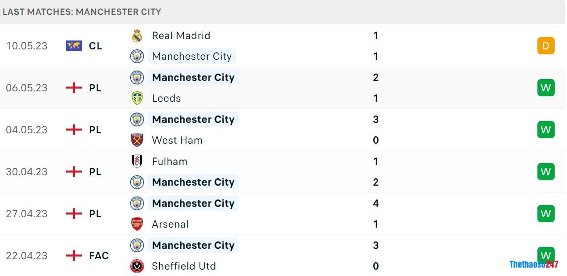
Task: Click the Fulham club crest icon
Action: tap(137, 161)
